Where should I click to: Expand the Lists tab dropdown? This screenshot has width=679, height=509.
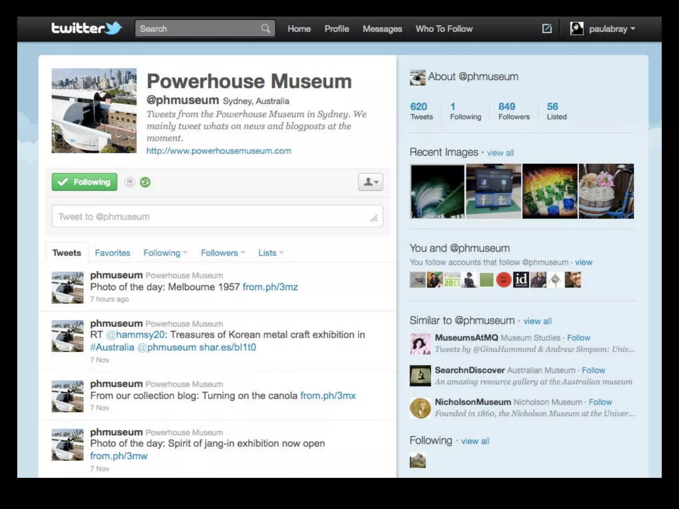281,253
